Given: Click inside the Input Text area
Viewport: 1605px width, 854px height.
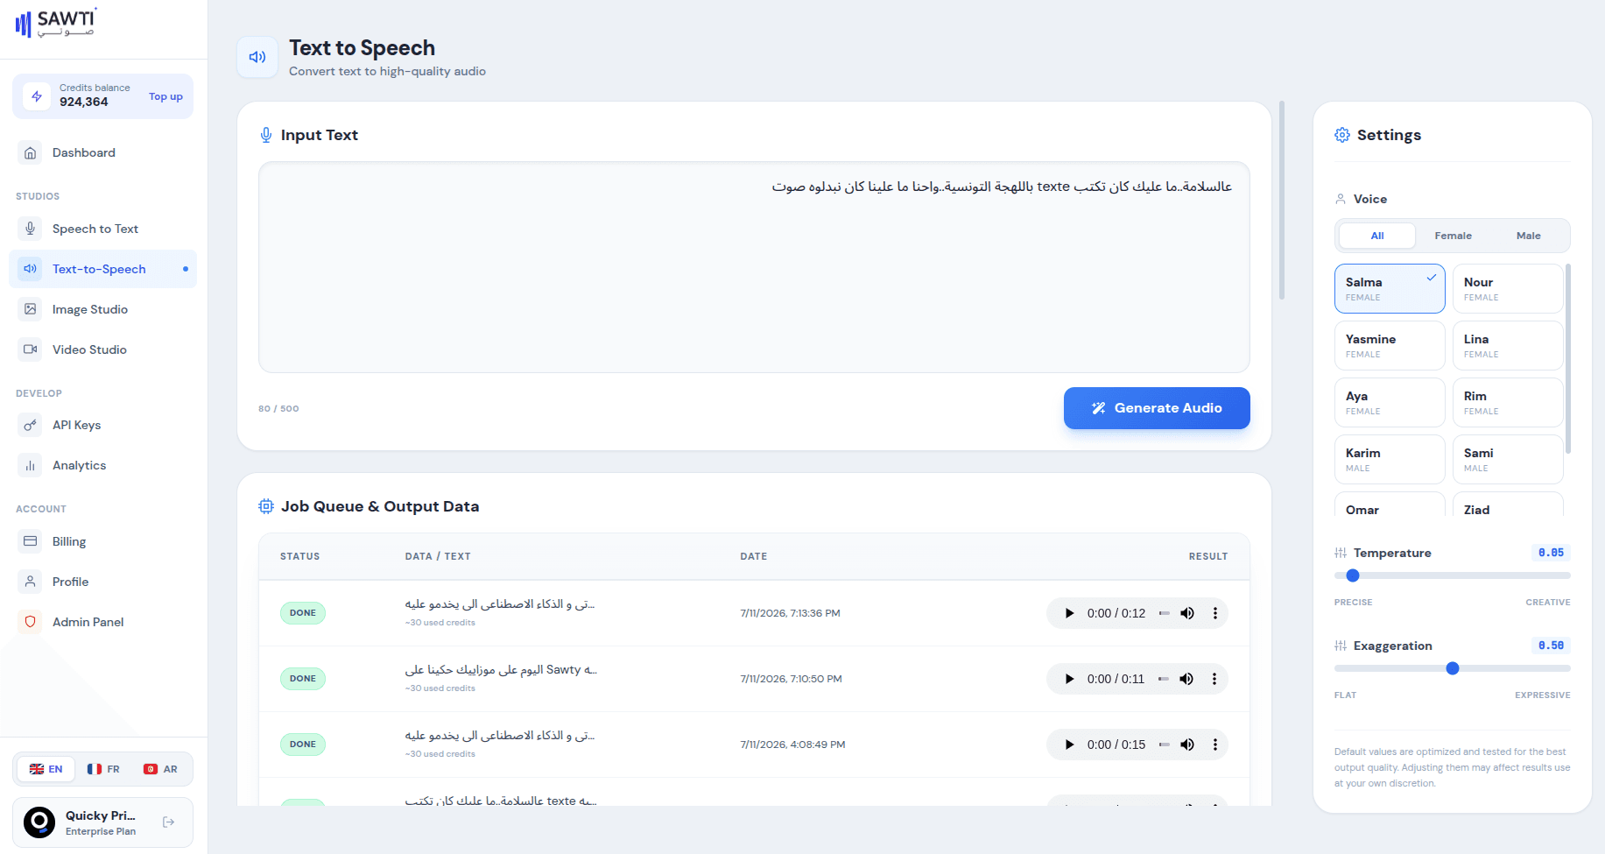Looking at the screenshot, I should (x=754, y=267).
